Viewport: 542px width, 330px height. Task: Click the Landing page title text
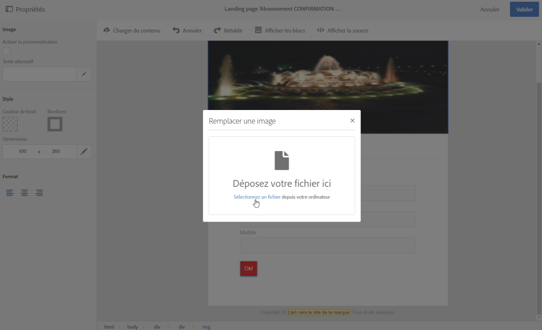tap(282, 9)
